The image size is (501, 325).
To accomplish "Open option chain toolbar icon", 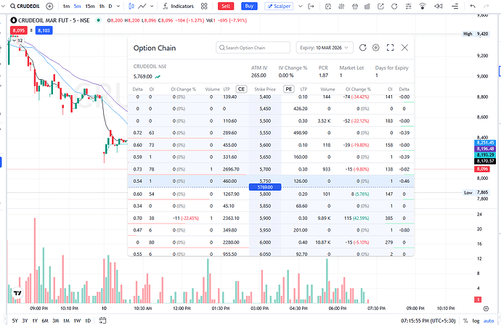I will [x=341, y=6].
